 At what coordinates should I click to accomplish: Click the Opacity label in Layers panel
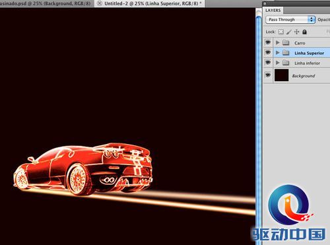[323, 20]
